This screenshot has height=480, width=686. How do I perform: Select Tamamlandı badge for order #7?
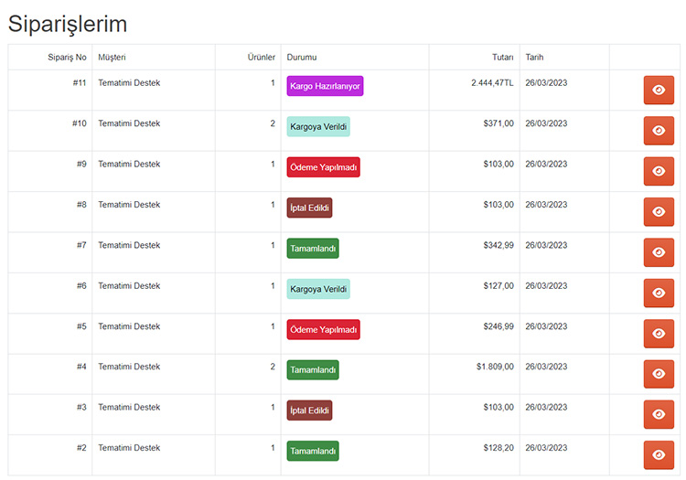[x=313, y=249]
